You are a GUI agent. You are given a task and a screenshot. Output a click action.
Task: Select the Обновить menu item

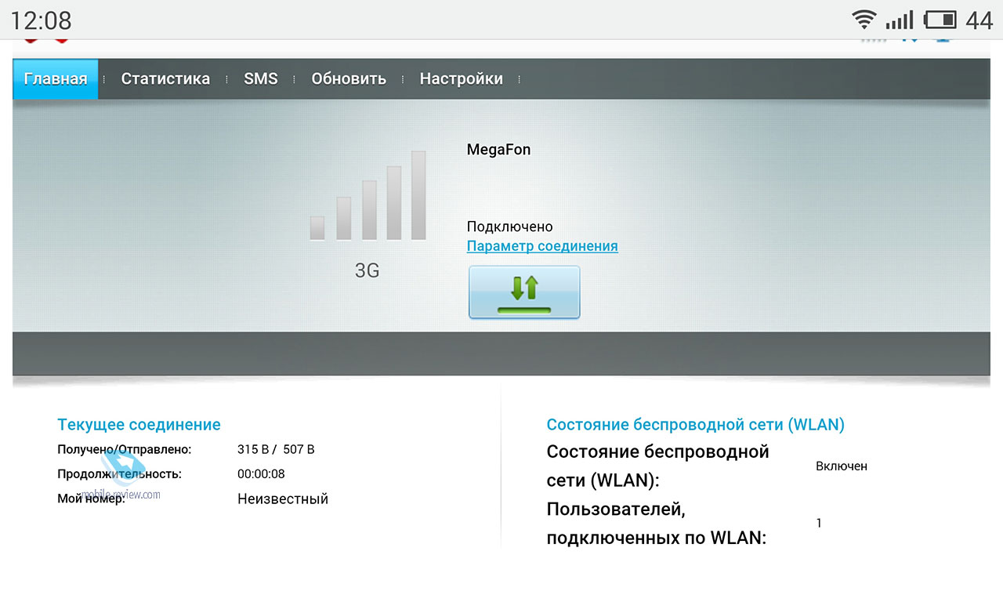(349, 78)
